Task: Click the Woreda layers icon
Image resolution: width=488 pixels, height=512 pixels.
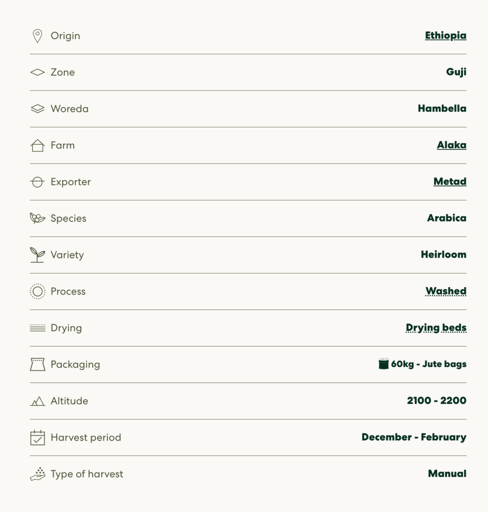Action: [38, 108]
